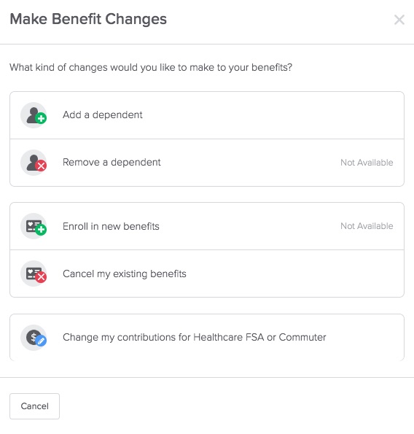Click Not Available beside Remove a dependent
414x434 pixels.
click(367, 163)
